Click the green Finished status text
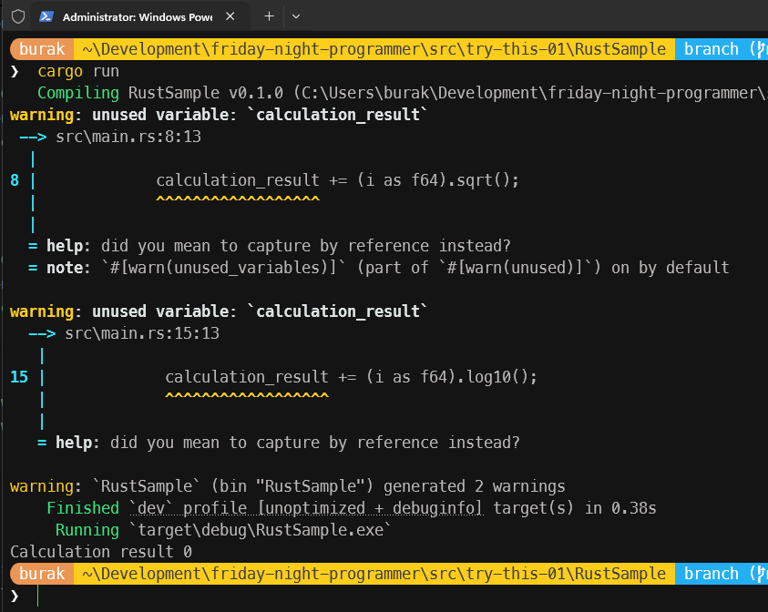Viewport: 768px width, 612px height. (83, 508)
